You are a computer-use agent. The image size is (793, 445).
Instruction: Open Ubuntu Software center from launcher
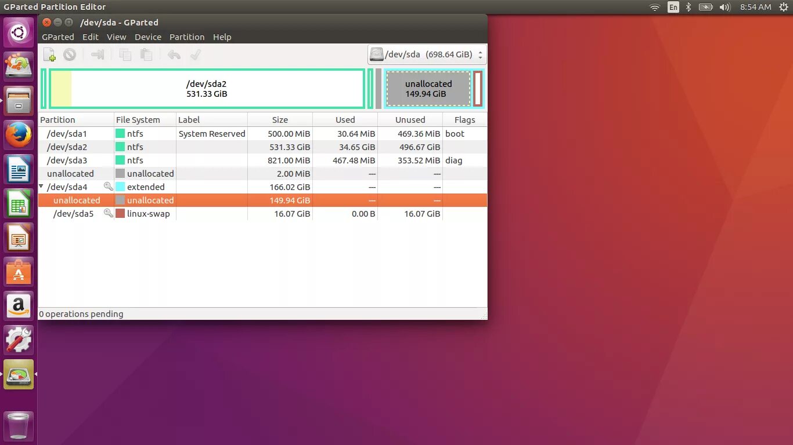(x=19, y=272)
